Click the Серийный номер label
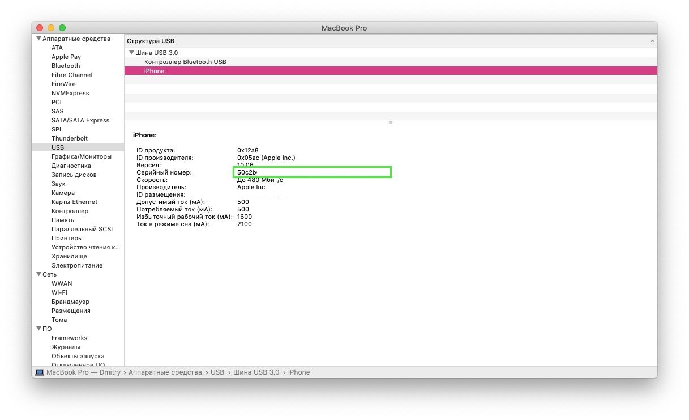This screenshot has height=420, width=689. (x=164, y=172)
